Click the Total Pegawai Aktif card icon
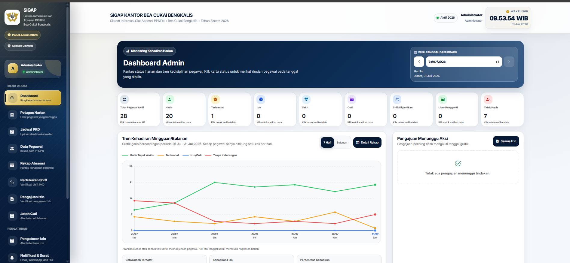The width and height of the screenshot is (570, 263). 124,99
